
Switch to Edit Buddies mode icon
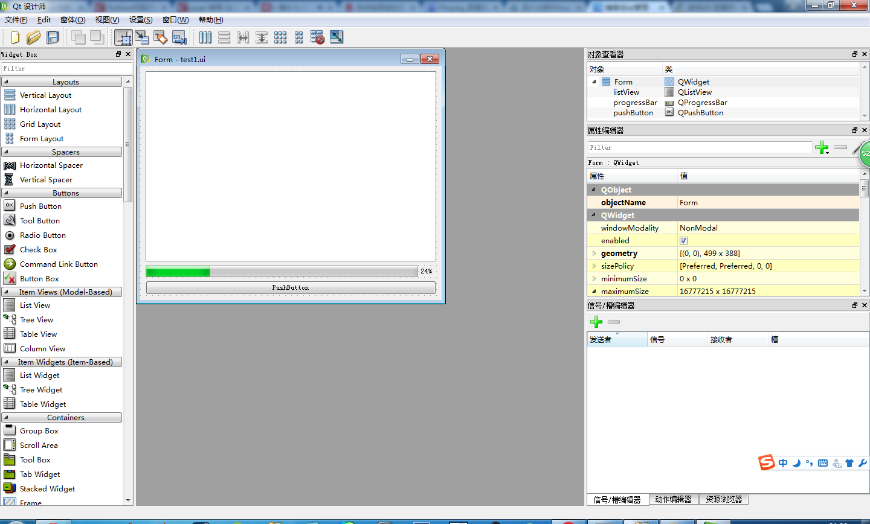(x=161, y=37)
